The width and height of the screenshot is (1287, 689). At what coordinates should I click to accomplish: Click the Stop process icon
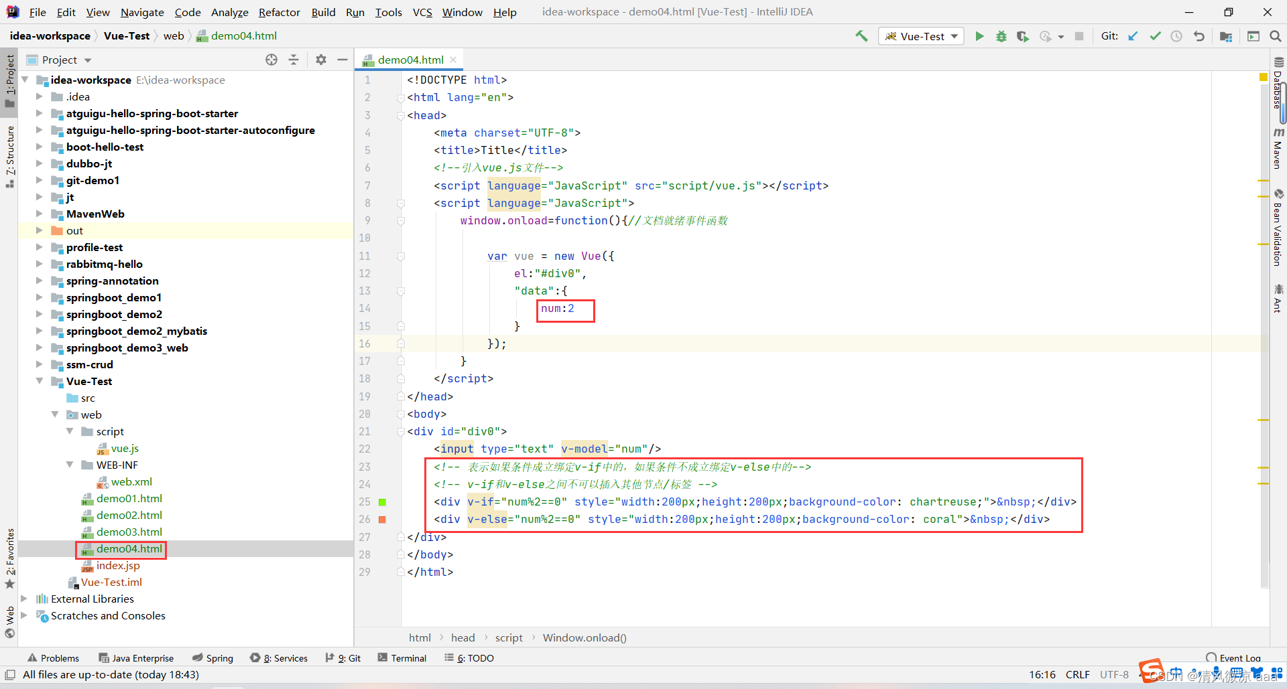click(1079, 36)
